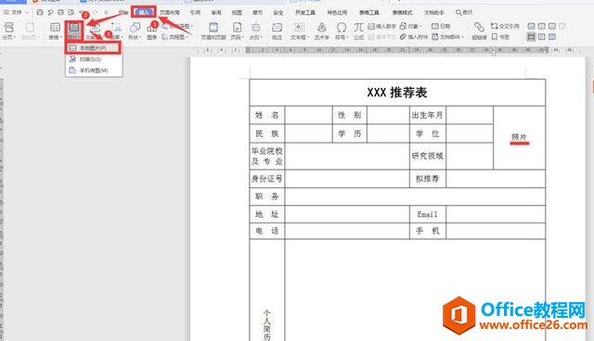Choose 手机传图(M) from picture menu
The height and width of the screenshot is (341, 594).
[94, 70]
